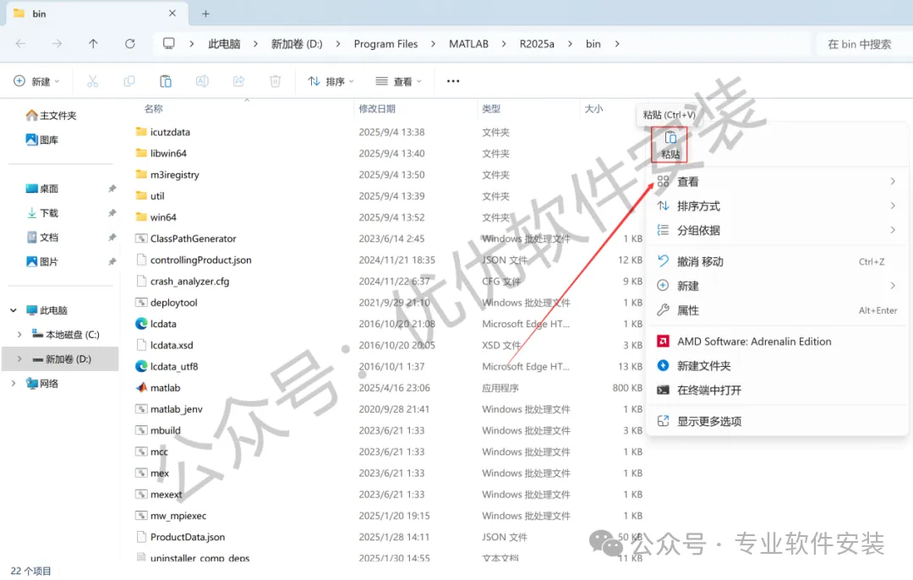The image size is (913, 580).
Task: Open the three-dot See more menu
Action: tap(453, 81)
